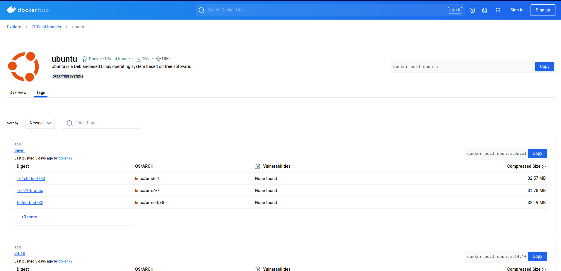
Task: Click the Vulnerabilities shield icon for devel
Action: (x=258, y=167)
